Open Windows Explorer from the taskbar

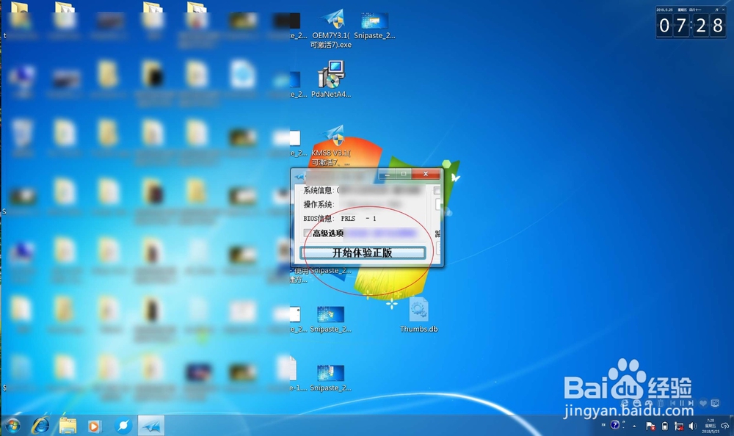pos(68,425)
